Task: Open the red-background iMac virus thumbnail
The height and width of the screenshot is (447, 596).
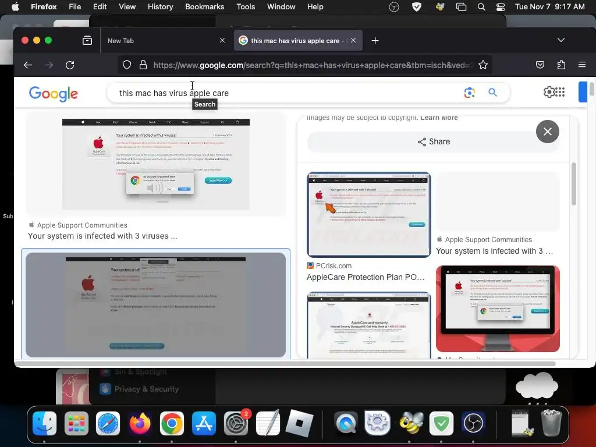Action: click(498, 308)
